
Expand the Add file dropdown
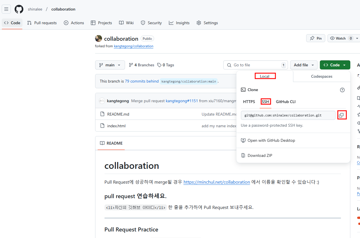click(x=304, y=65)
